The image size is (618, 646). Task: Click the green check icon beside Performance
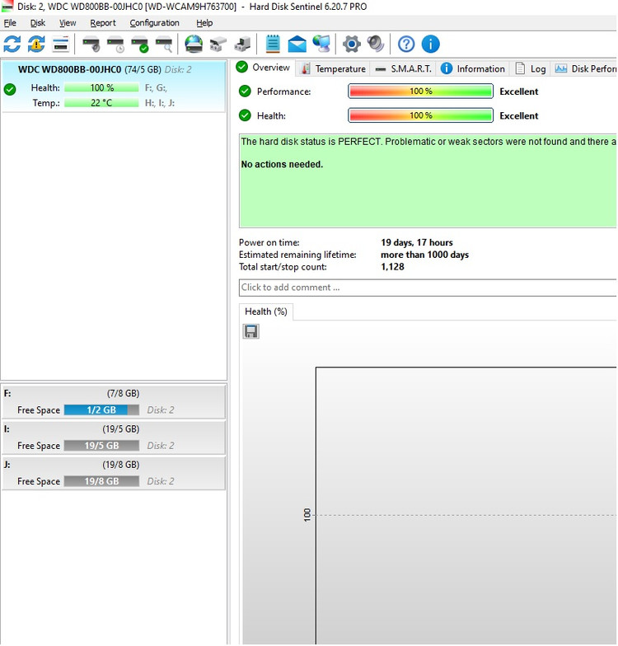point(245,91)
